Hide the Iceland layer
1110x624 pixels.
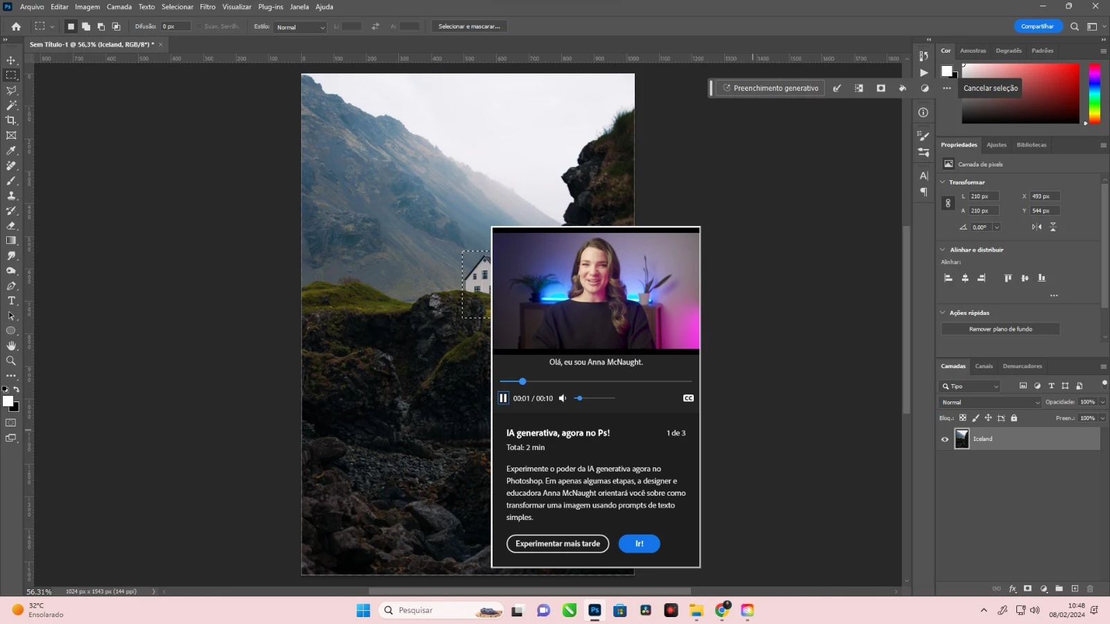click(x=945, y=439)
